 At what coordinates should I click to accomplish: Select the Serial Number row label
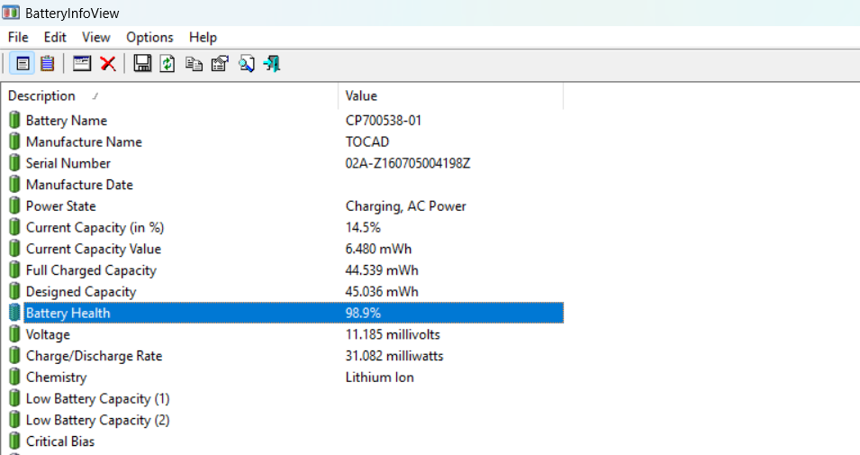click(x=68, y=163)
